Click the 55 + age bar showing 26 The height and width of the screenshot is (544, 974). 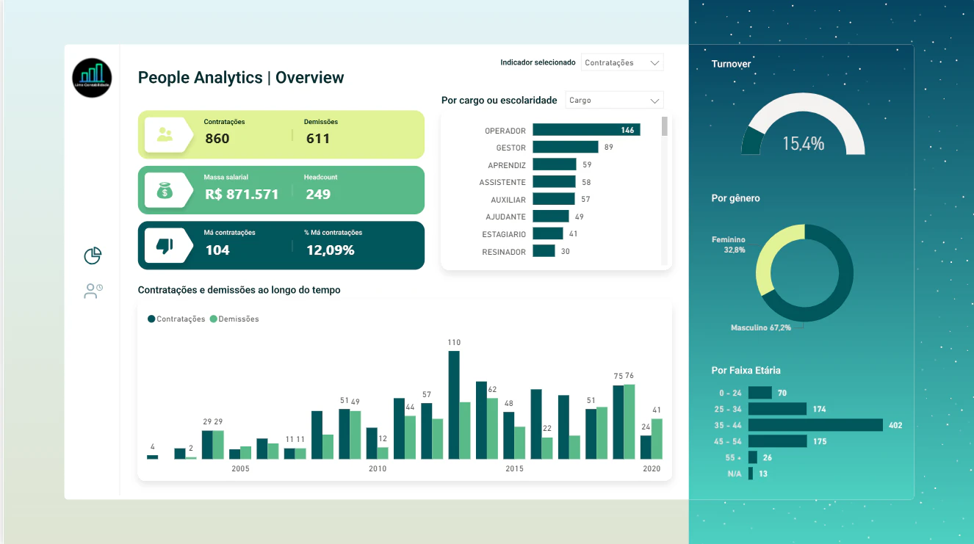[753, 457]
